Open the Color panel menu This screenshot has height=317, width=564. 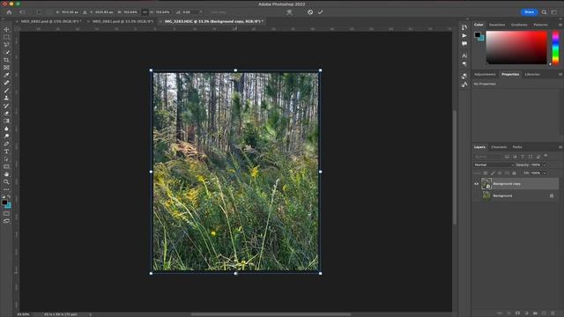coord(560,25)
